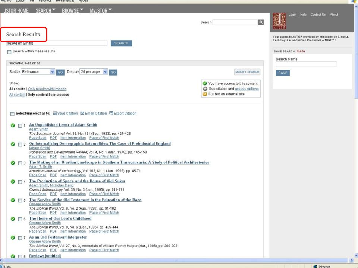Open the Ayuda browser menu
Image resolution: width=358 pixels, height=268 pixels.
point(83,1)
